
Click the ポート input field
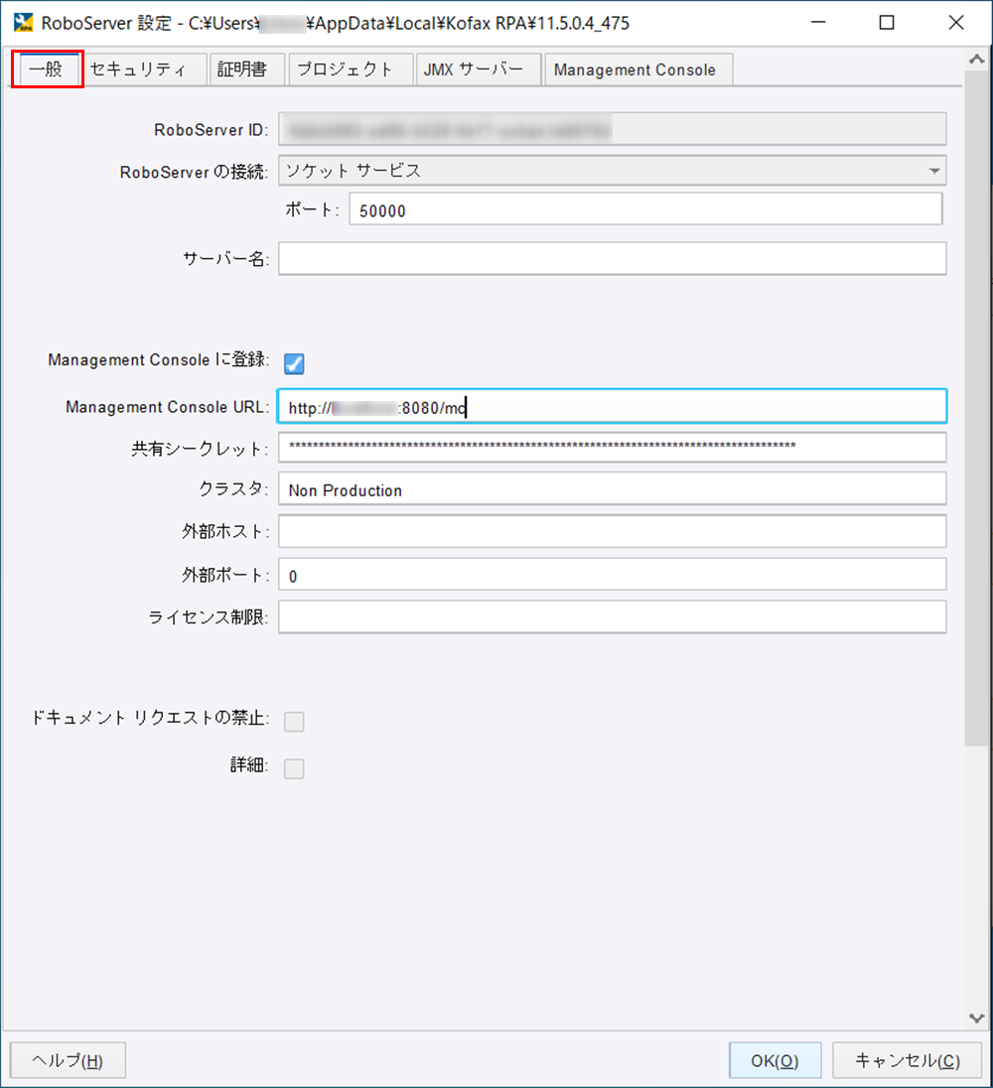(645, 209)
